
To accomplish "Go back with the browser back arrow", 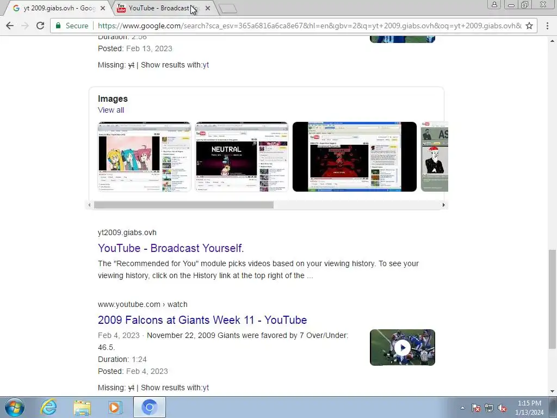I will pos(10,26).
